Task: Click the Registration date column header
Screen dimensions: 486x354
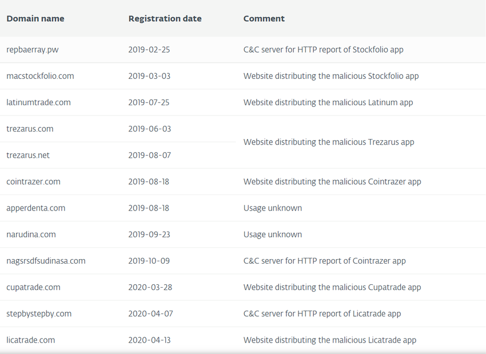Action: [x=165, y=18]
